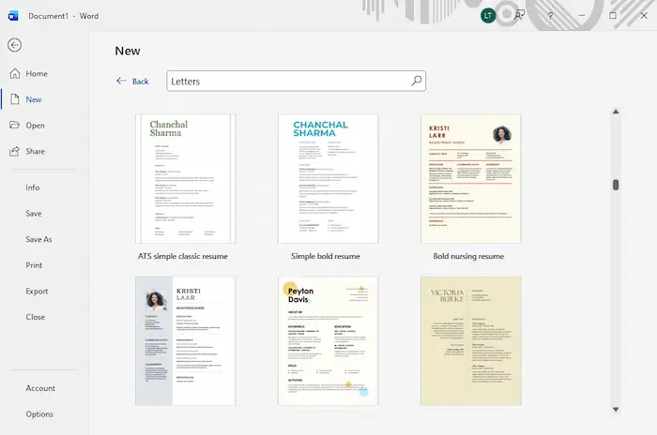Select Peyton Davis resume template thumbnail
Screen dimensions: 657x435
coord(328,341)
